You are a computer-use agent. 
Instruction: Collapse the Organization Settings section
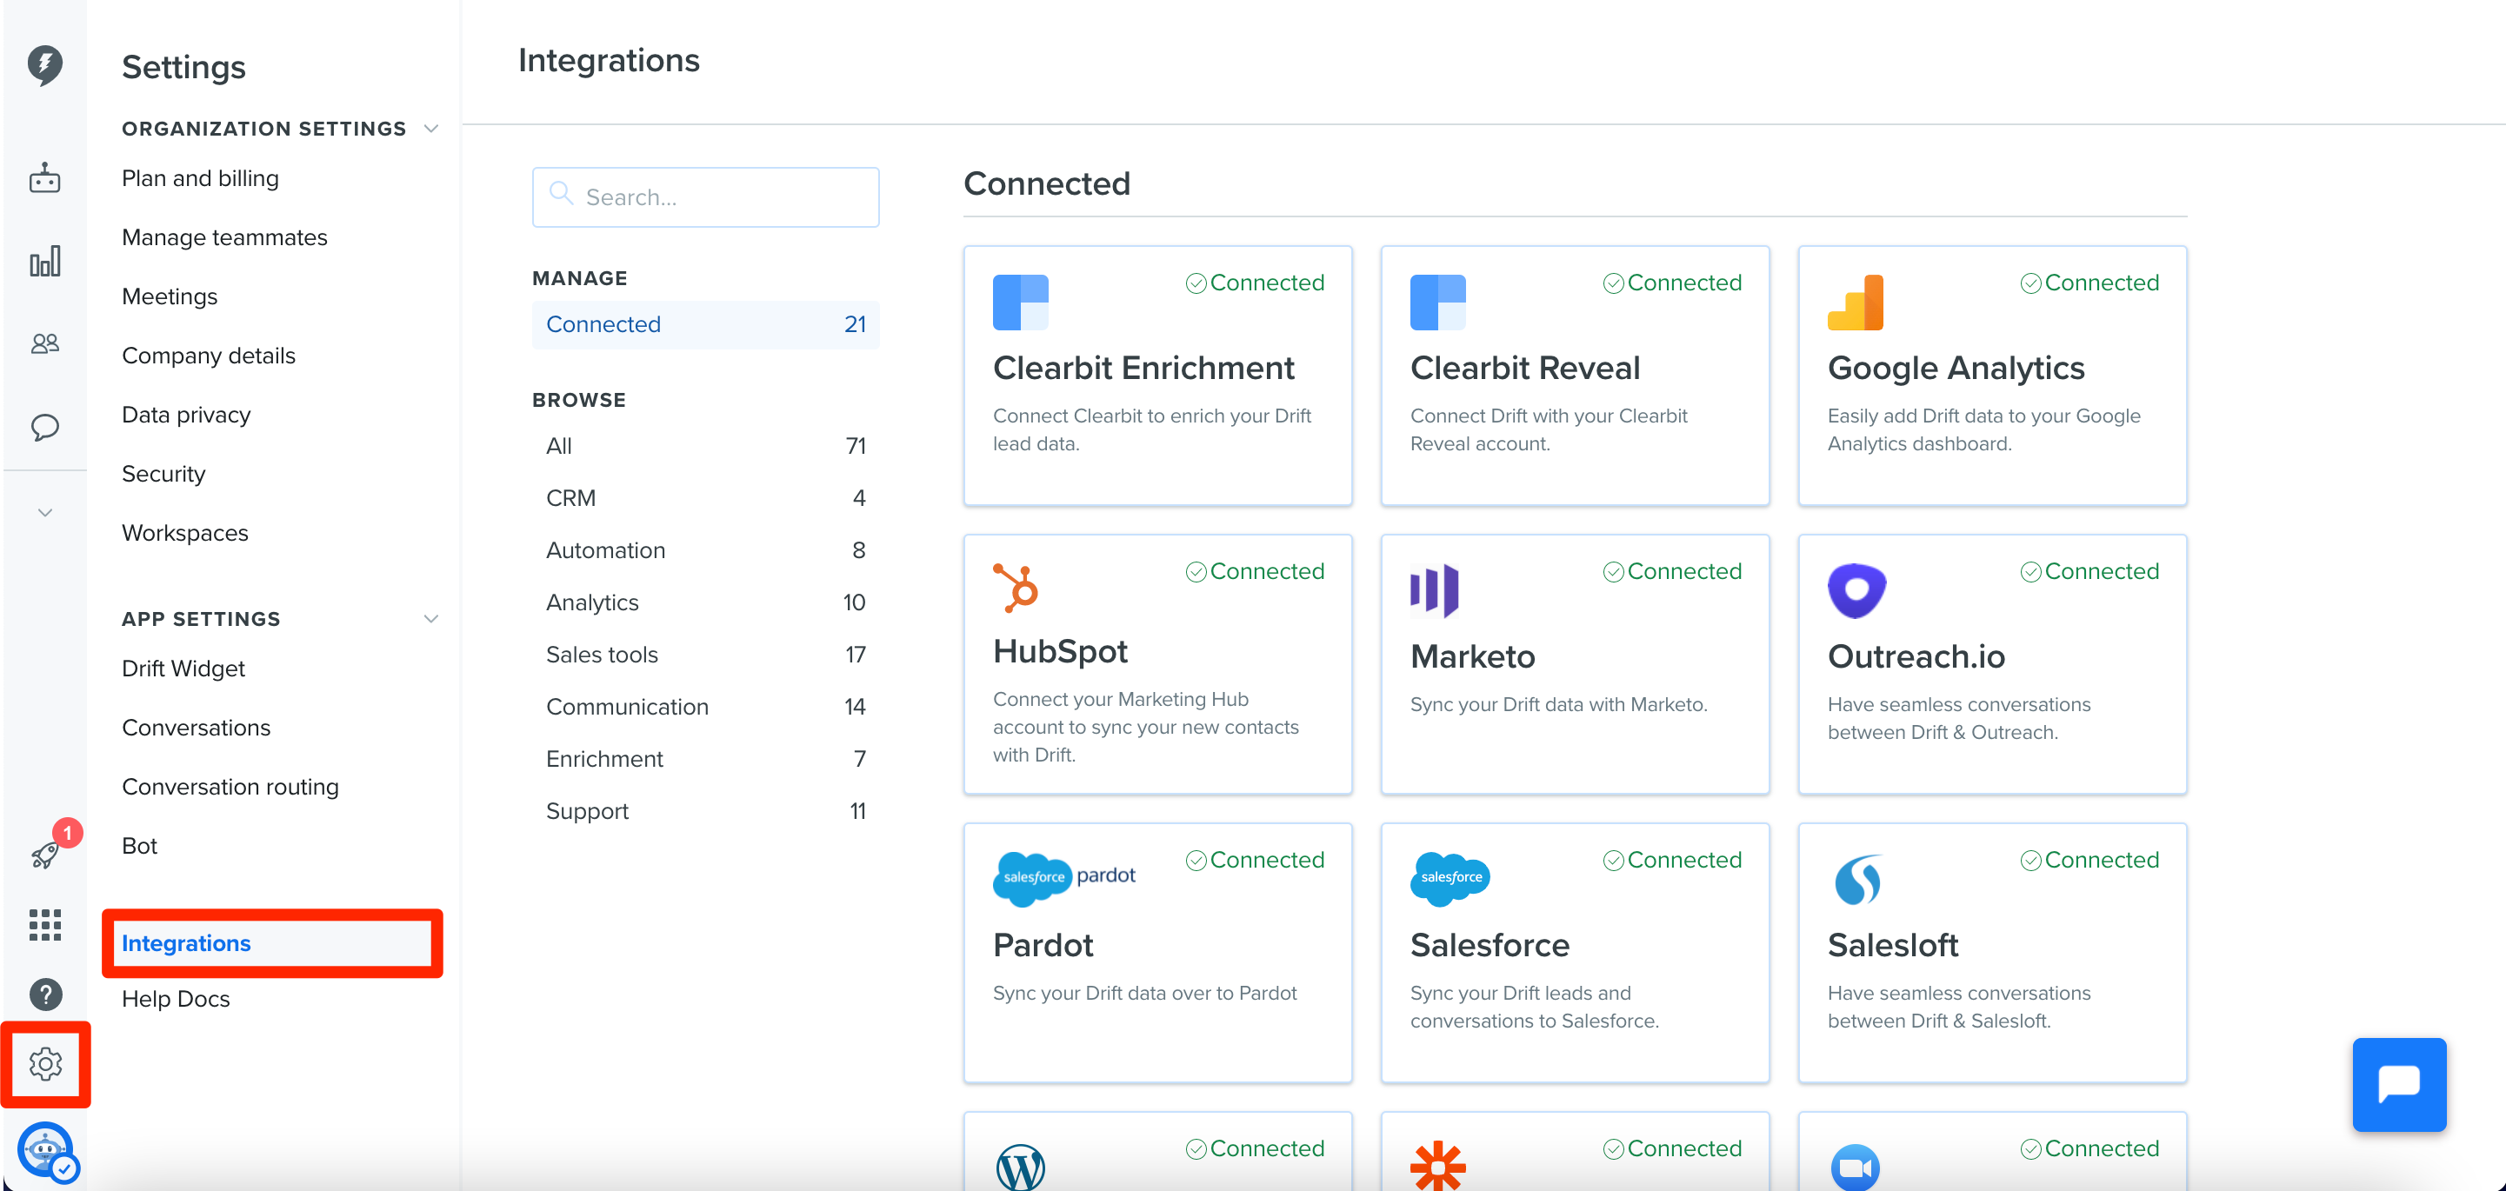[431, 129]
